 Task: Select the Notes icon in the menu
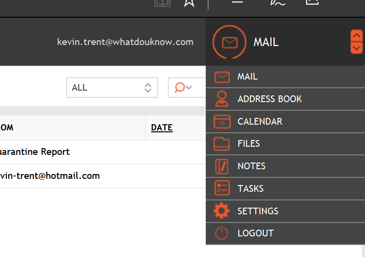point(222,166)
